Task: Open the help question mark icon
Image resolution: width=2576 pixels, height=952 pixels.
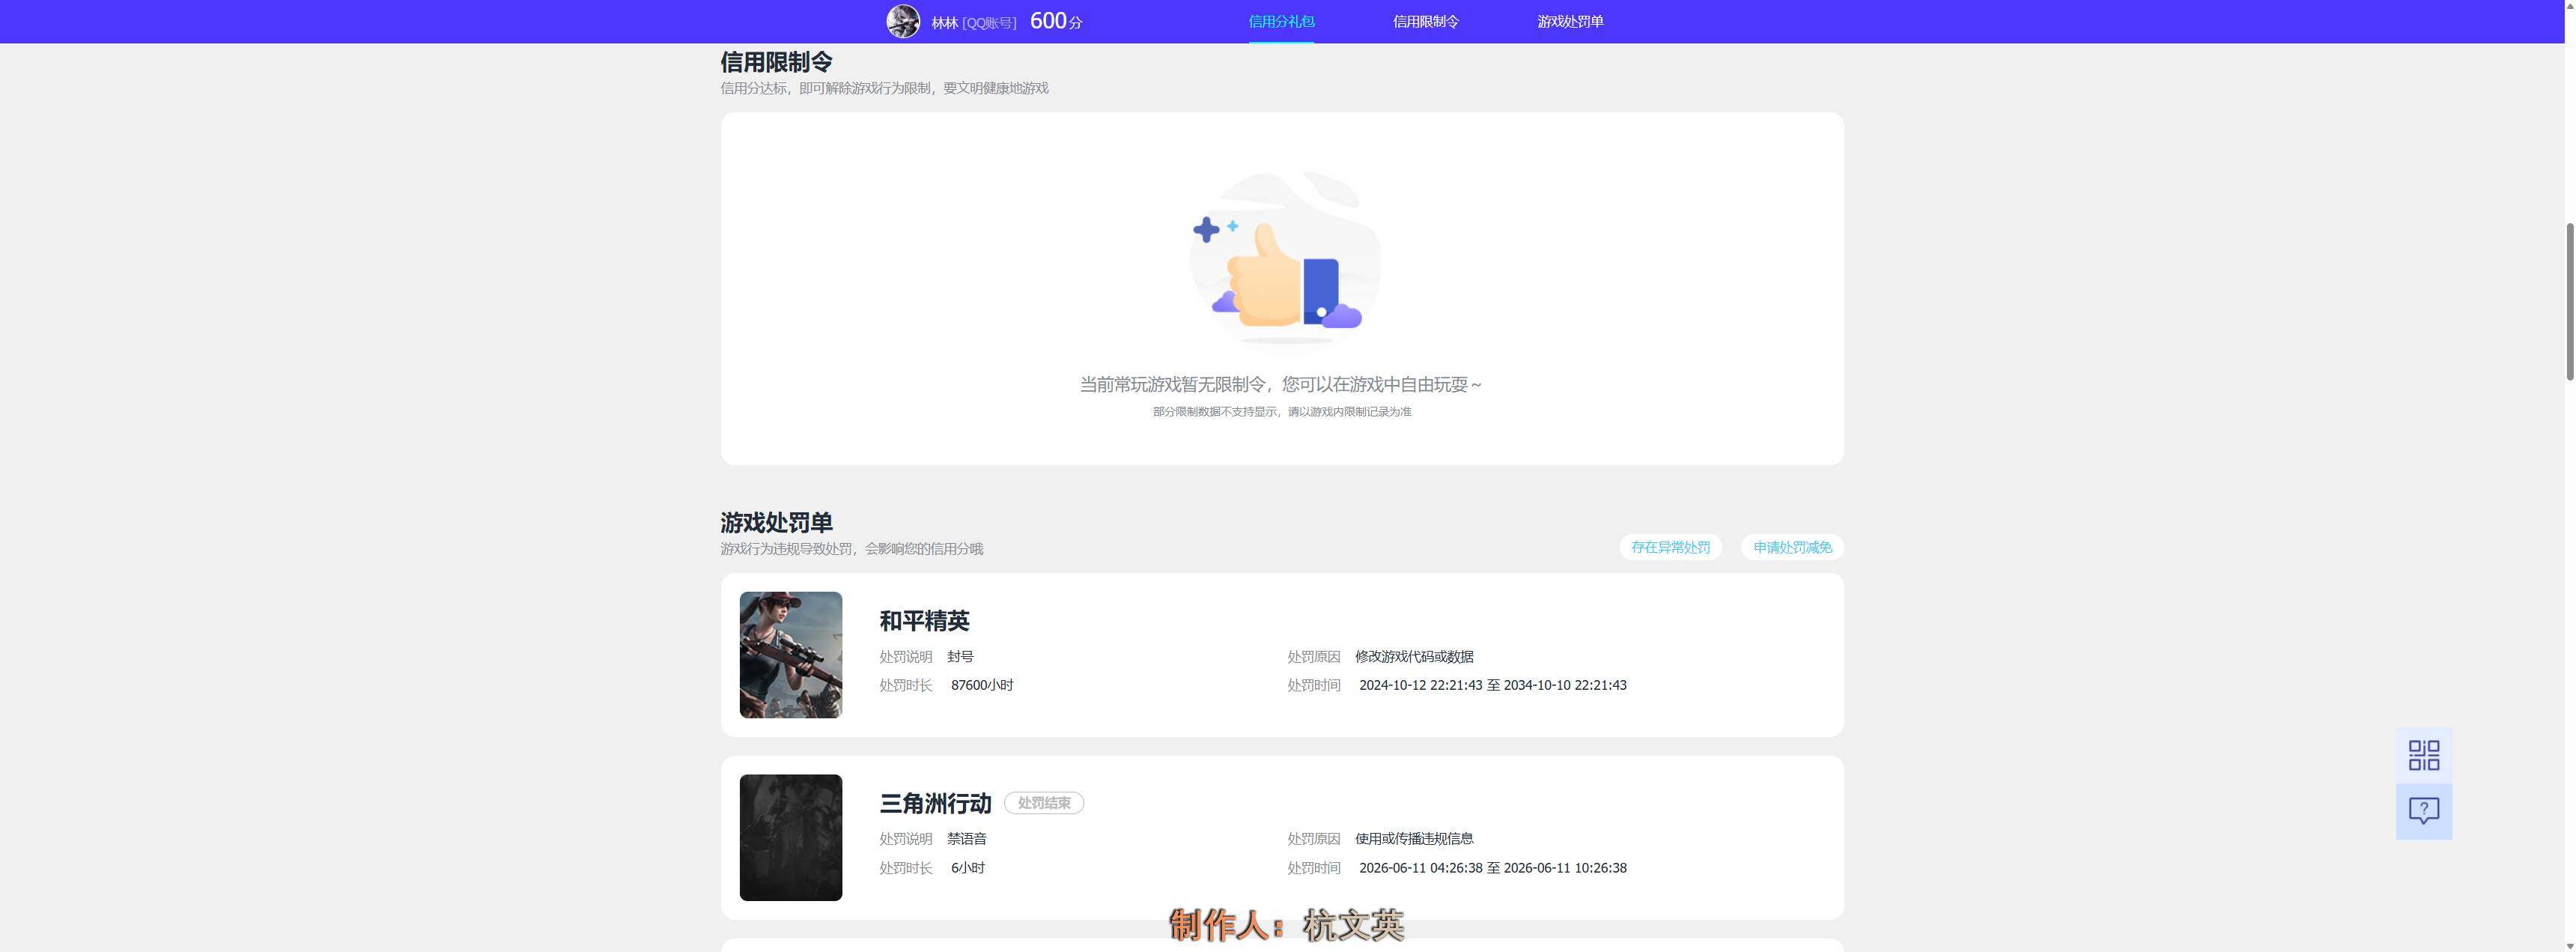Action: (x=2424, y=811)
